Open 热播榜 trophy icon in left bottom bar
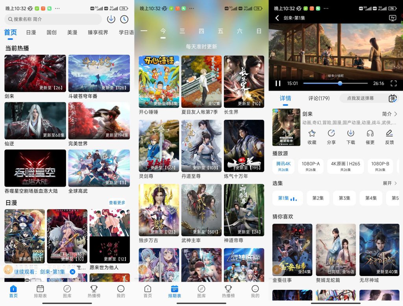Image resolution: width=403 pixels, height=306 pixels. tap(94, 289)
